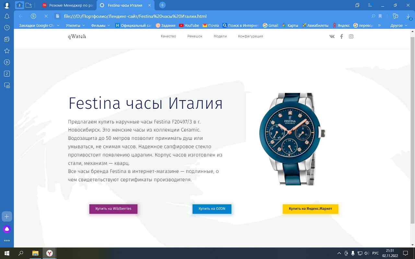
Task: Open notifications bell in the sidebar
Action: tap(7, 17)
